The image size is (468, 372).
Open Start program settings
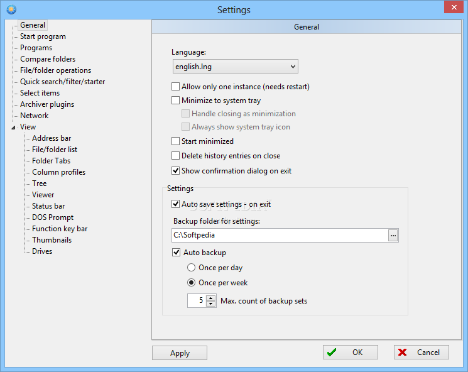click(43, 36)
